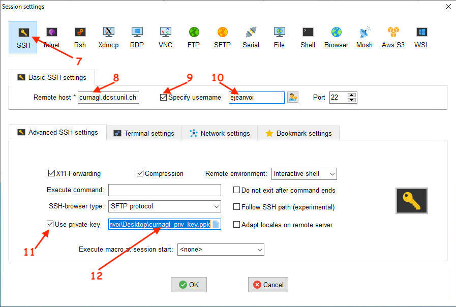Switch to the Terminal settings tab
Image resolution: width=456 pixels, height=307 pixels.
point(144,133)
